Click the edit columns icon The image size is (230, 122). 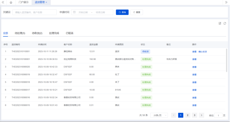pyautogui.click(x=220, y=23)
